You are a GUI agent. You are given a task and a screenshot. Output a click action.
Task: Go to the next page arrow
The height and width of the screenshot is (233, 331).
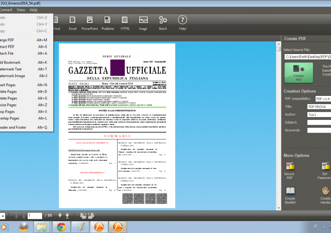(60, 215)
